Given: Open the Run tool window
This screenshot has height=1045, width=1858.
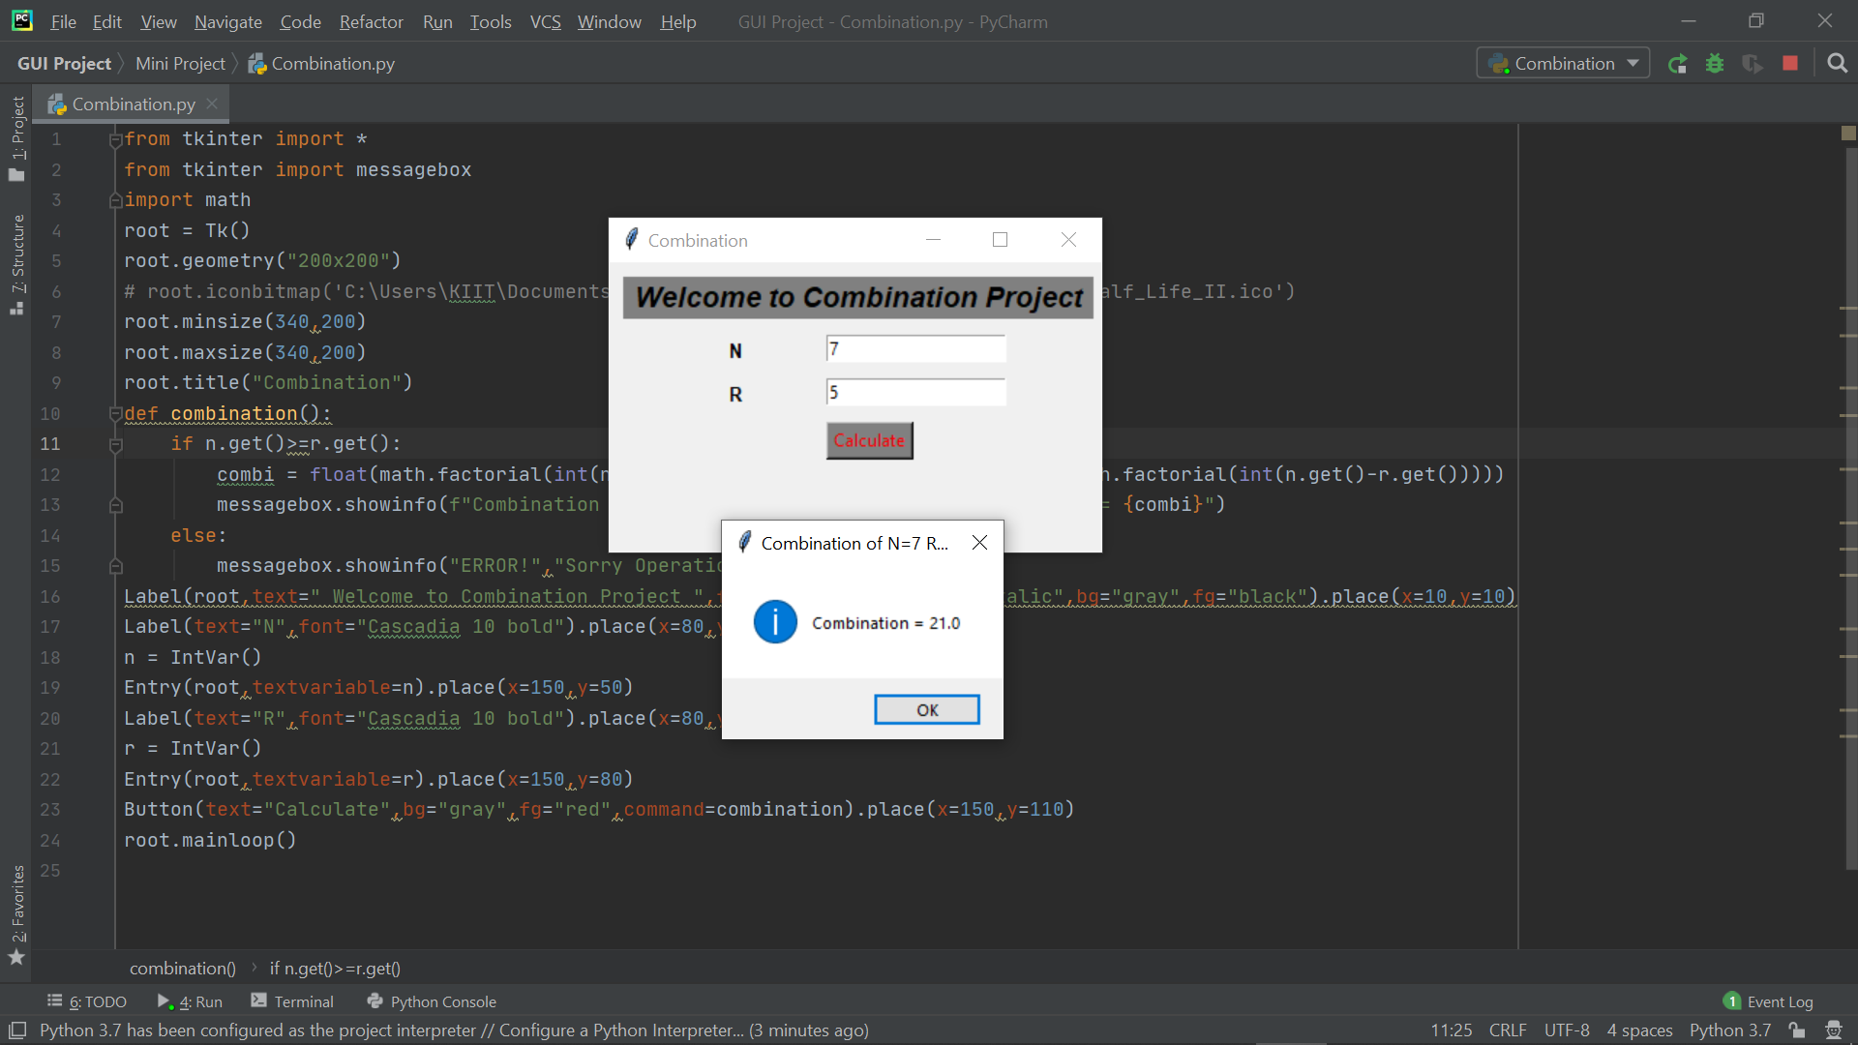Looking at the screenshot, I should click(x=191, y=1001).
